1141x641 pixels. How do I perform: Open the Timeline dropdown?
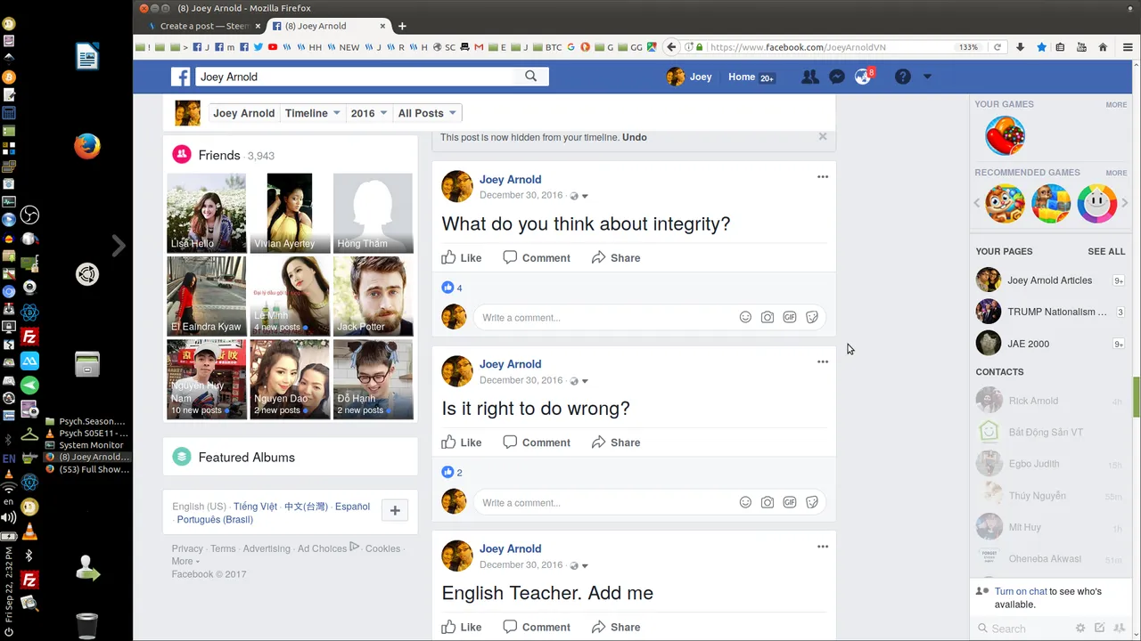click(312, 113)
